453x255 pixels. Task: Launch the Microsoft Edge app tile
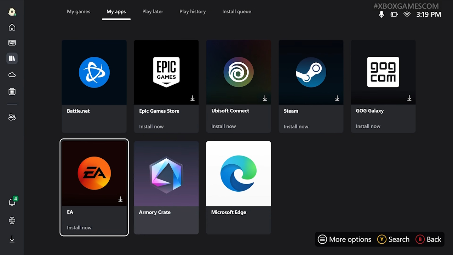pyautogui.click(x=239, y=187)
